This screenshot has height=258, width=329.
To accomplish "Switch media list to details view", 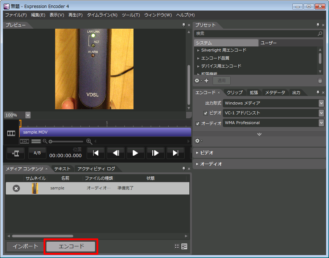I will tap(184, 246).
